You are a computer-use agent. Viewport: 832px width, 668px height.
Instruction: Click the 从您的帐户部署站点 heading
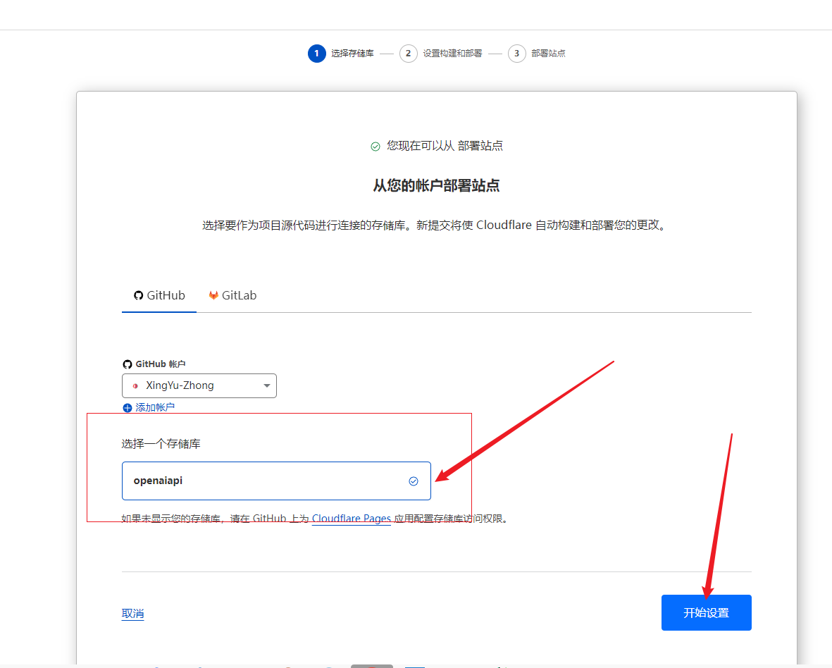(x=436, y=186)
